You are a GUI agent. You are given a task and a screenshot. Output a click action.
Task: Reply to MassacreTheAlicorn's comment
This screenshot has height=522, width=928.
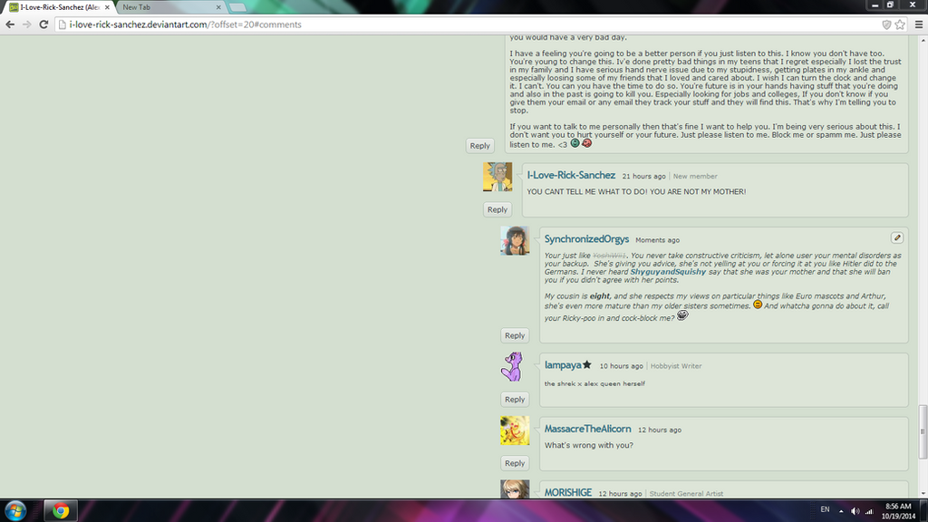coord(515,463)
